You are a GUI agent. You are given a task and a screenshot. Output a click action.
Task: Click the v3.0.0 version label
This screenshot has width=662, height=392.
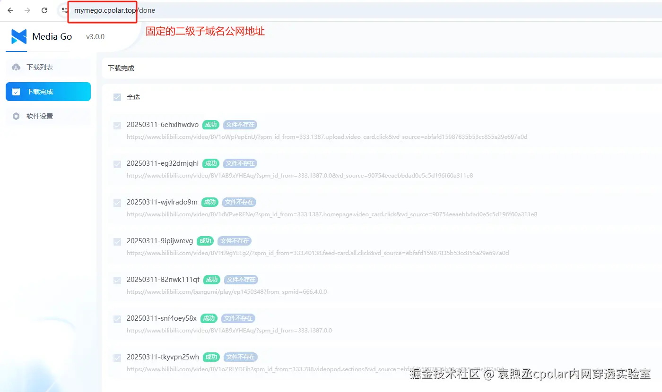point(95,37)
